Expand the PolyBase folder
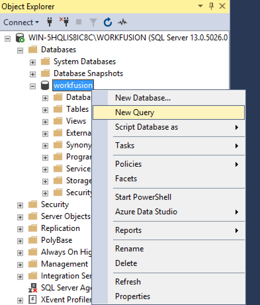260x305 pixels. 20,241
